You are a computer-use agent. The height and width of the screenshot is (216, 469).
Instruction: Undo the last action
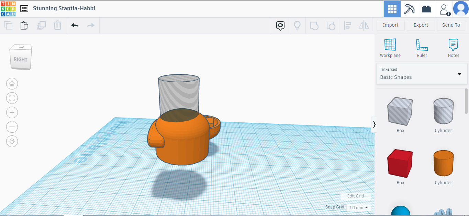point(75,25)
